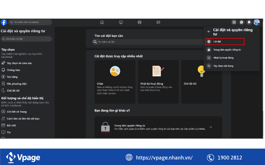
Task: Open Chế độ tối in left sidebar
Action: point(13,90)
